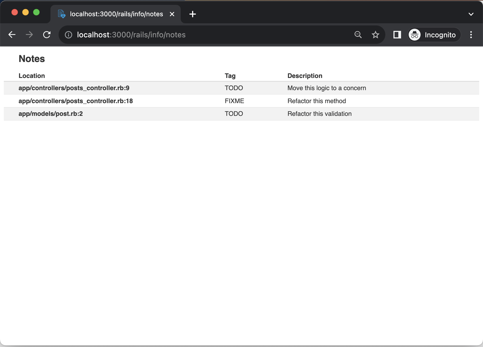Open a new tab with the plus button
483x347 pixels.
[x=192, y=14]
